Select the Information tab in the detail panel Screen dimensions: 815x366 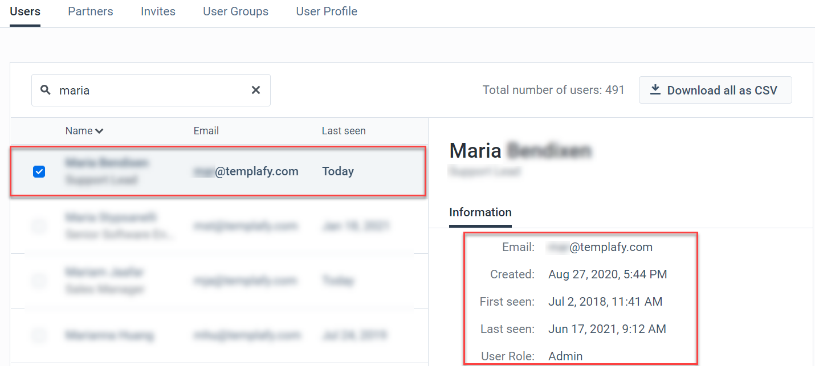tap(480, 212)
